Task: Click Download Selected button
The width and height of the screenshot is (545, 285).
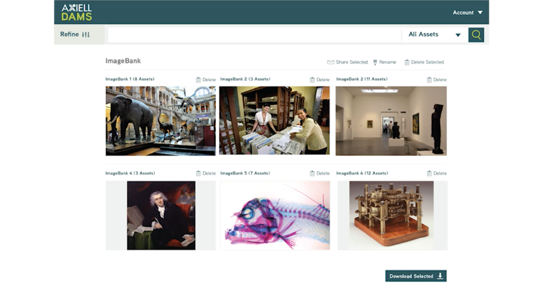Action: [416, 276]
